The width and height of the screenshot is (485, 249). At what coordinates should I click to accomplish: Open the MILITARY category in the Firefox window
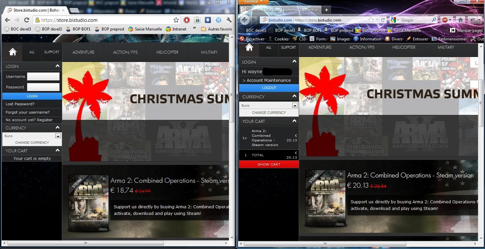point(446,47)
